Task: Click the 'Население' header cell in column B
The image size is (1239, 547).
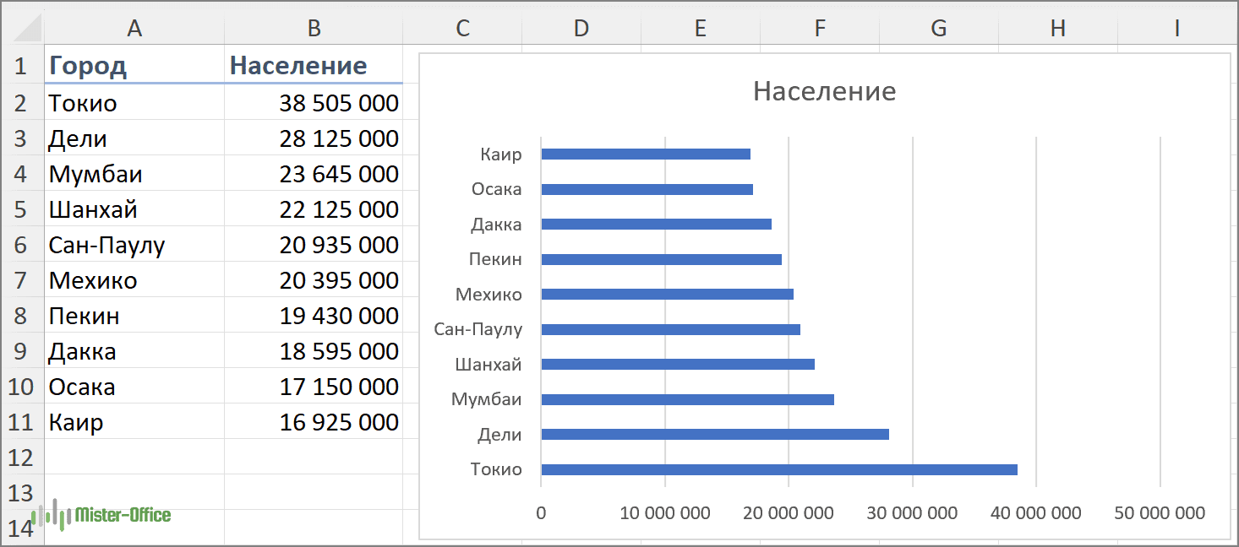Action: coord(314,65)
